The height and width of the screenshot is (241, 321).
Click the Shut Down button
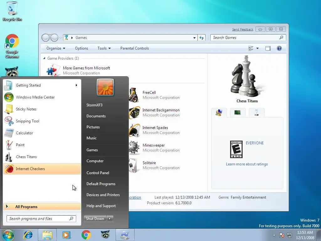(95, 219)
